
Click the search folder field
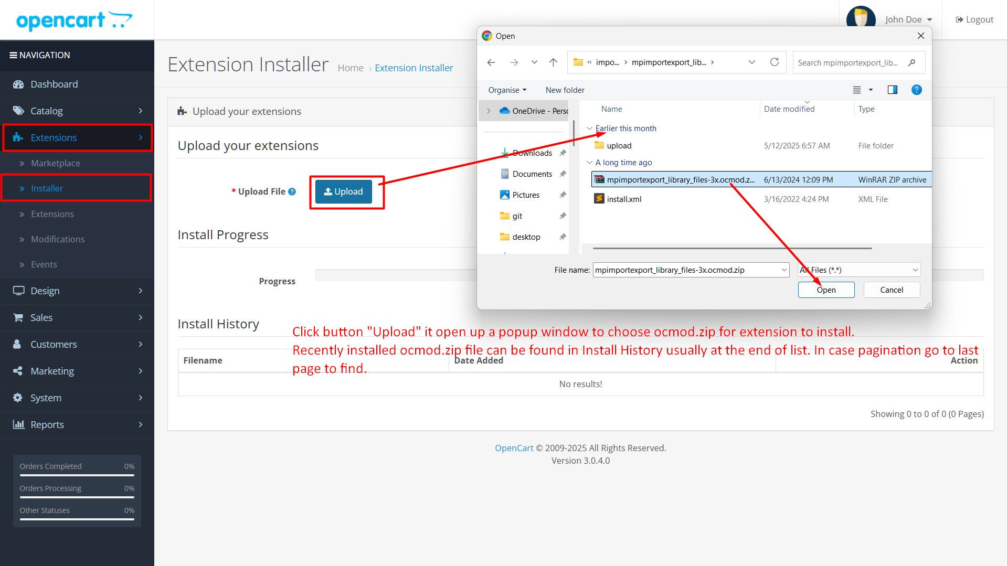tap(858, 62)
